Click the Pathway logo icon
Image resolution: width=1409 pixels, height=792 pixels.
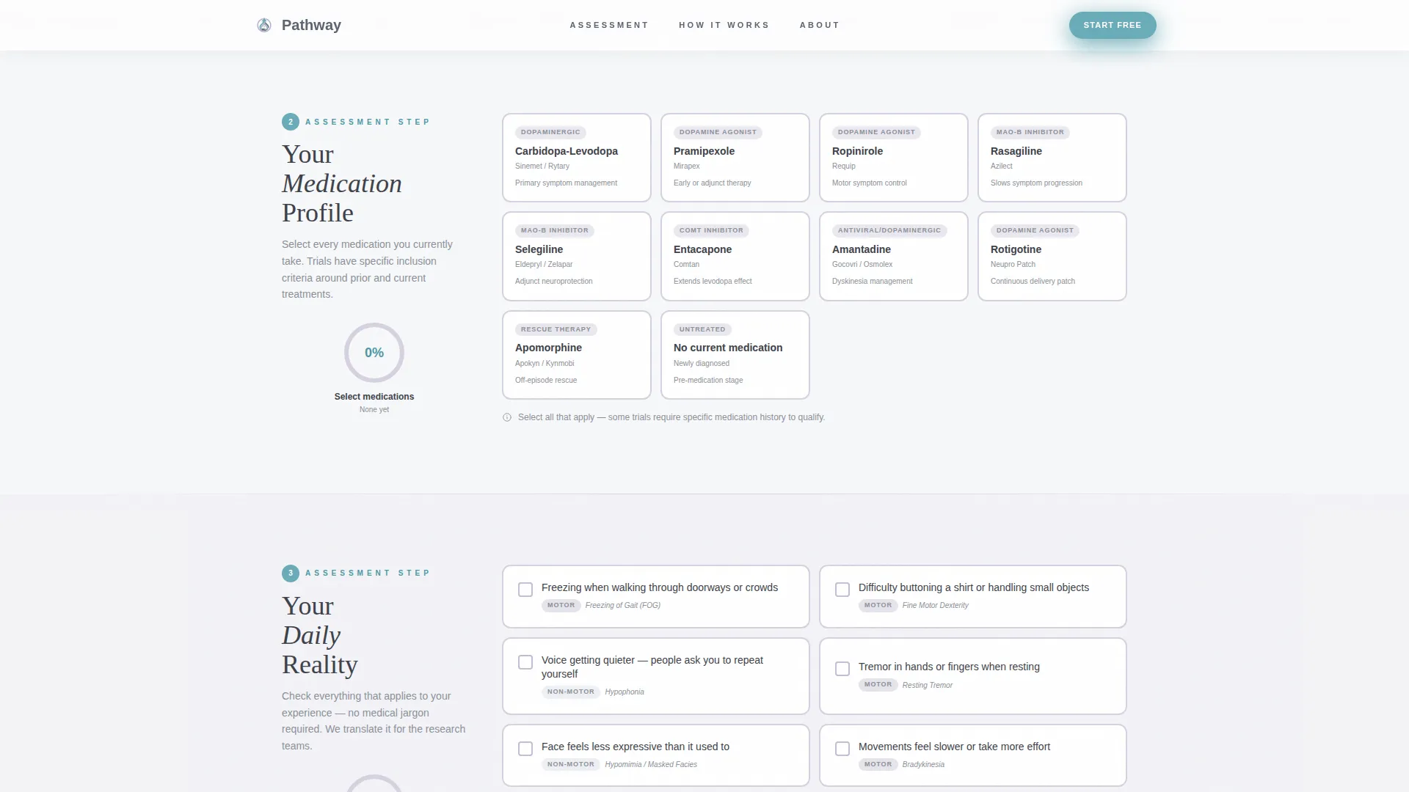264,25
